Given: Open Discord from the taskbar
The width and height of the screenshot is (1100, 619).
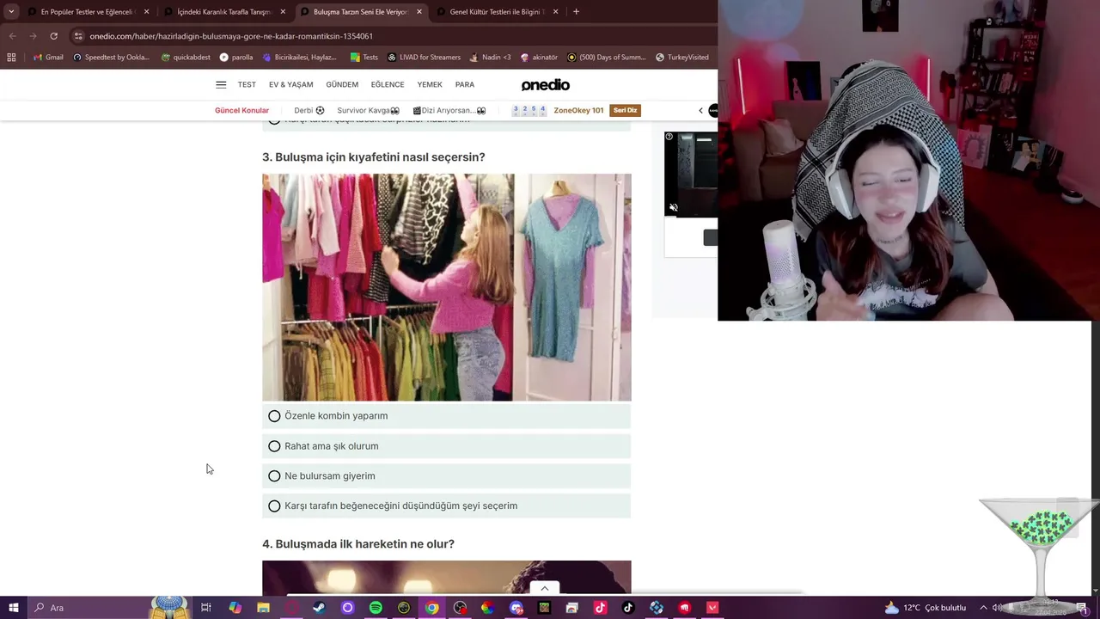Looking at the screenshot, I should pyautogui.click(x=516, y=608).
